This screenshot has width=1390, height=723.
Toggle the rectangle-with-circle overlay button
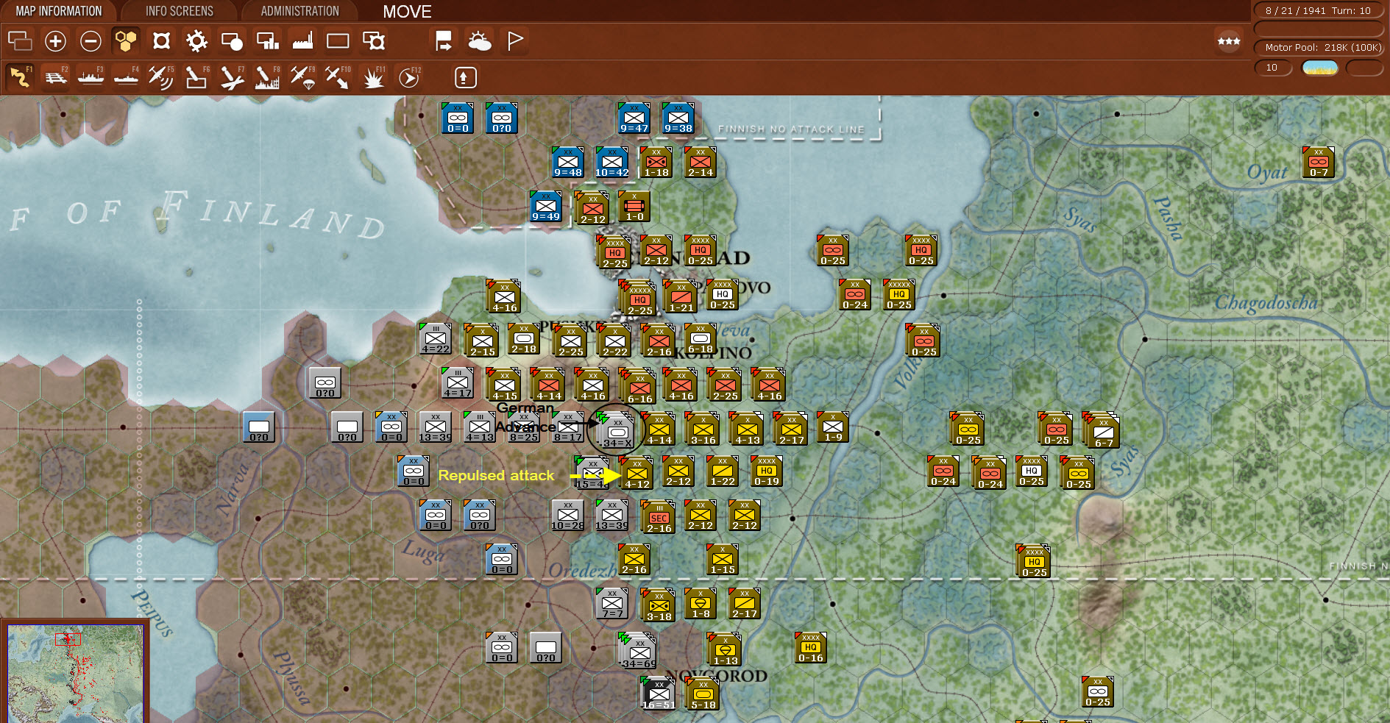(232, 41)
